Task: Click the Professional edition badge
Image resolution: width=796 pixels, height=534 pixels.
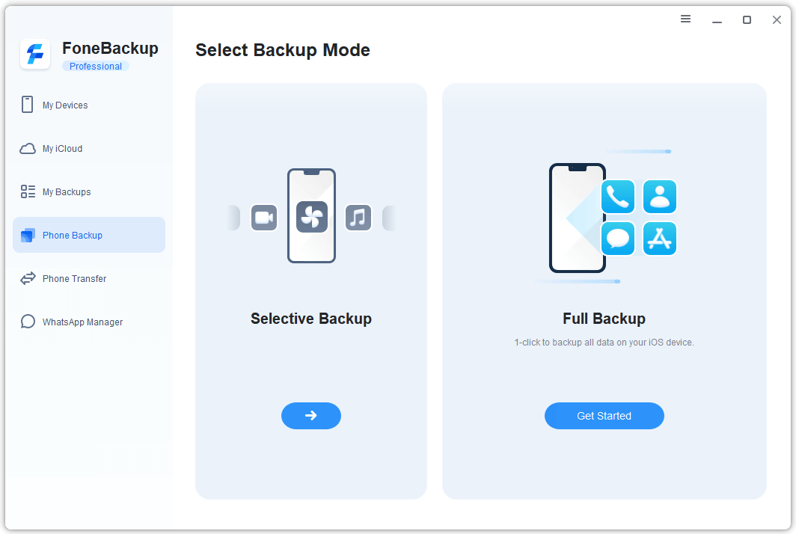Action: (x=96, y=66)
